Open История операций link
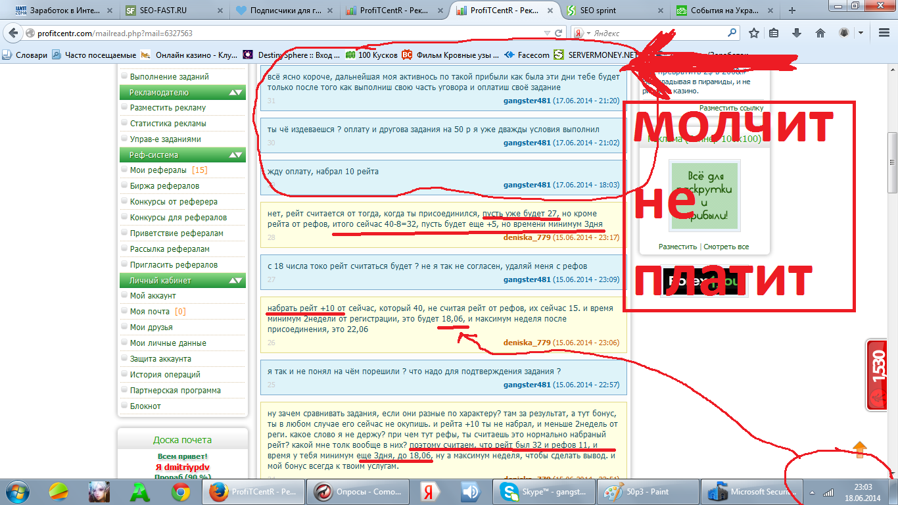The image size is (898, 505). [x=165, y=375]
